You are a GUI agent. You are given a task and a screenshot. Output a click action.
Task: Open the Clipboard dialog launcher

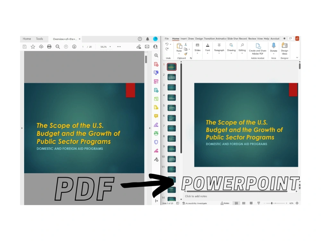coord(191,58)
